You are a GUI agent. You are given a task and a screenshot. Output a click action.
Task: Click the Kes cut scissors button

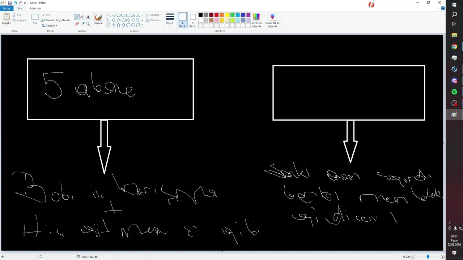click(x=17, y=15)
